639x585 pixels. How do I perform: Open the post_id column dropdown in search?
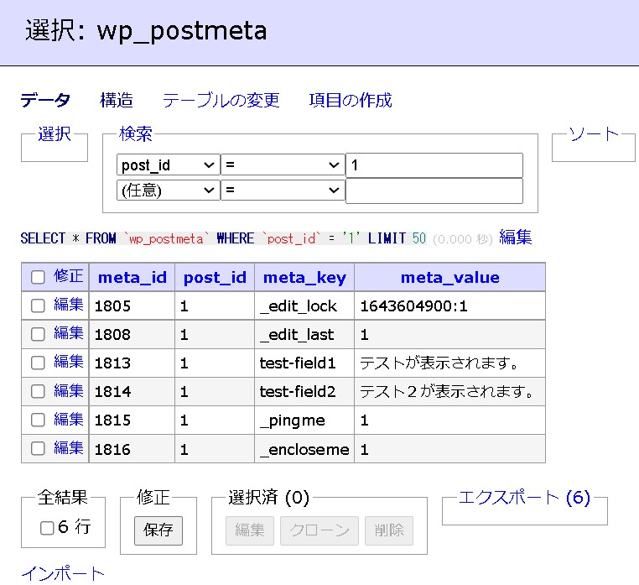168,165
